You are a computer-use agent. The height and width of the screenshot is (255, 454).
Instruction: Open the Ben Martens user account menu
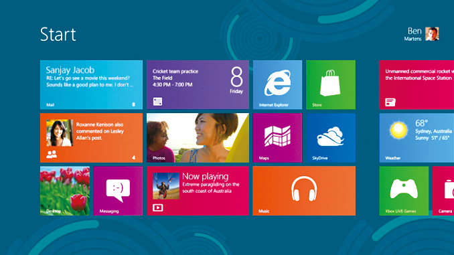[x=422, y=34]
